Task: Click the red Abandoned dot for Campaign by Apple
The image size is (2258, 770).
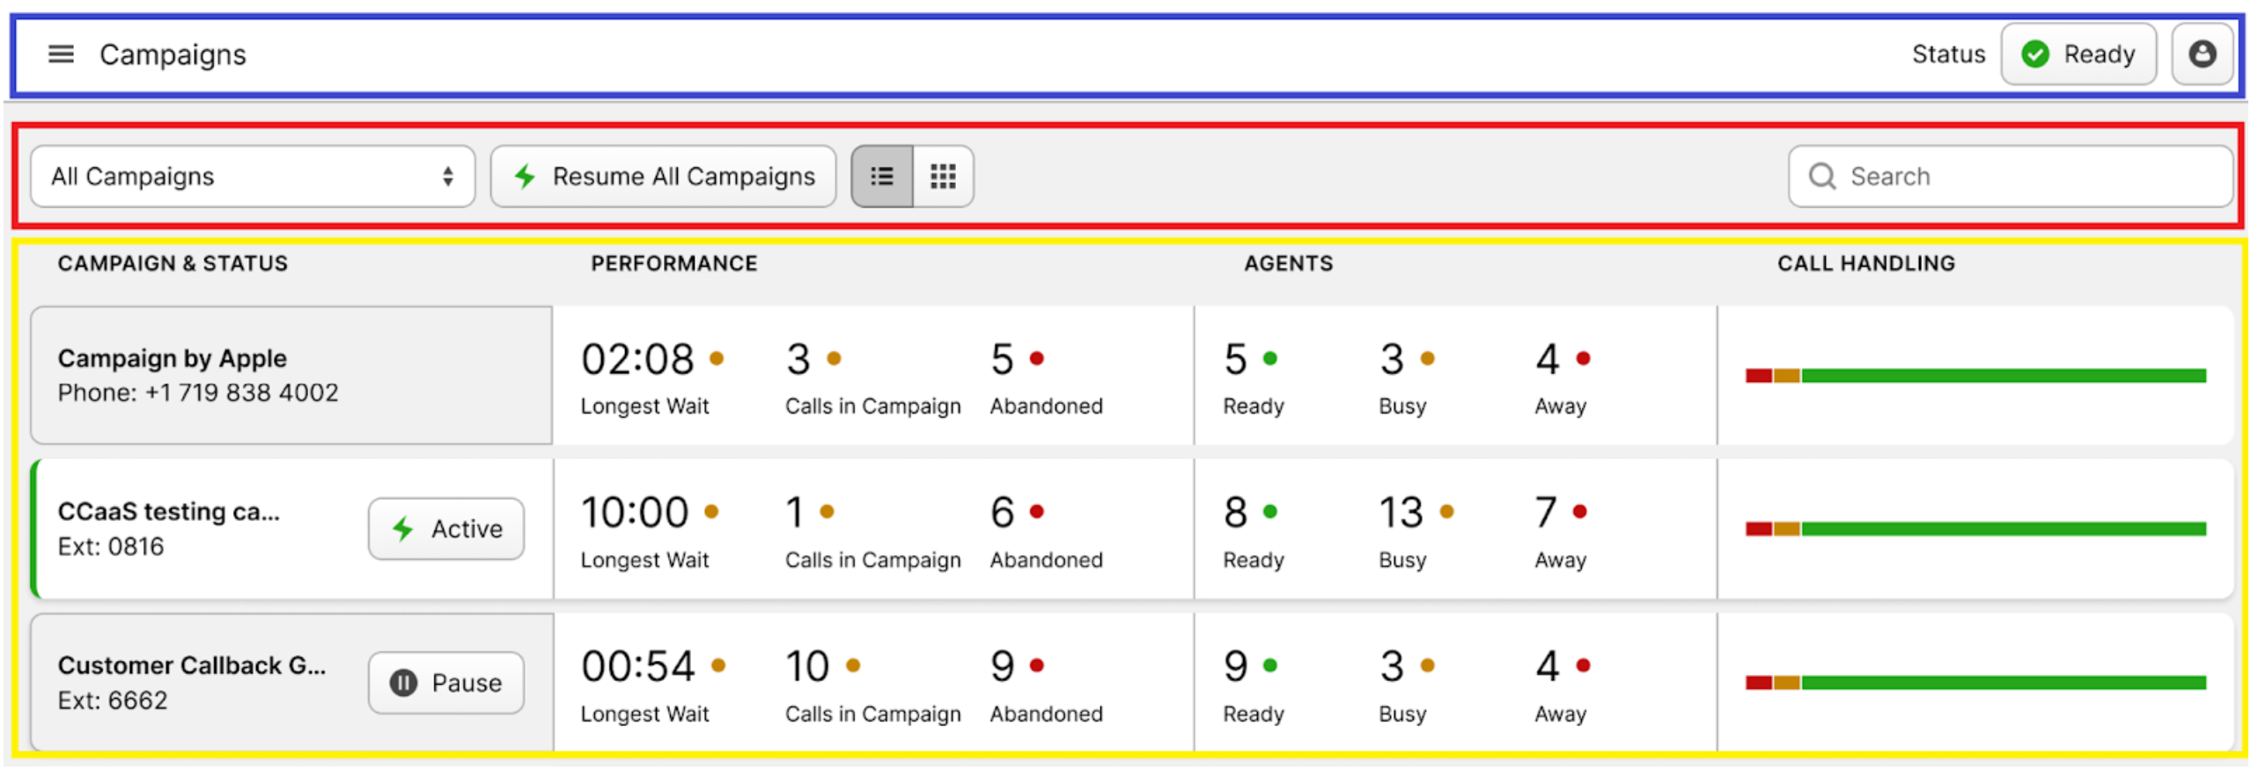Action: pyautogui.click(x=1037, y=358)
